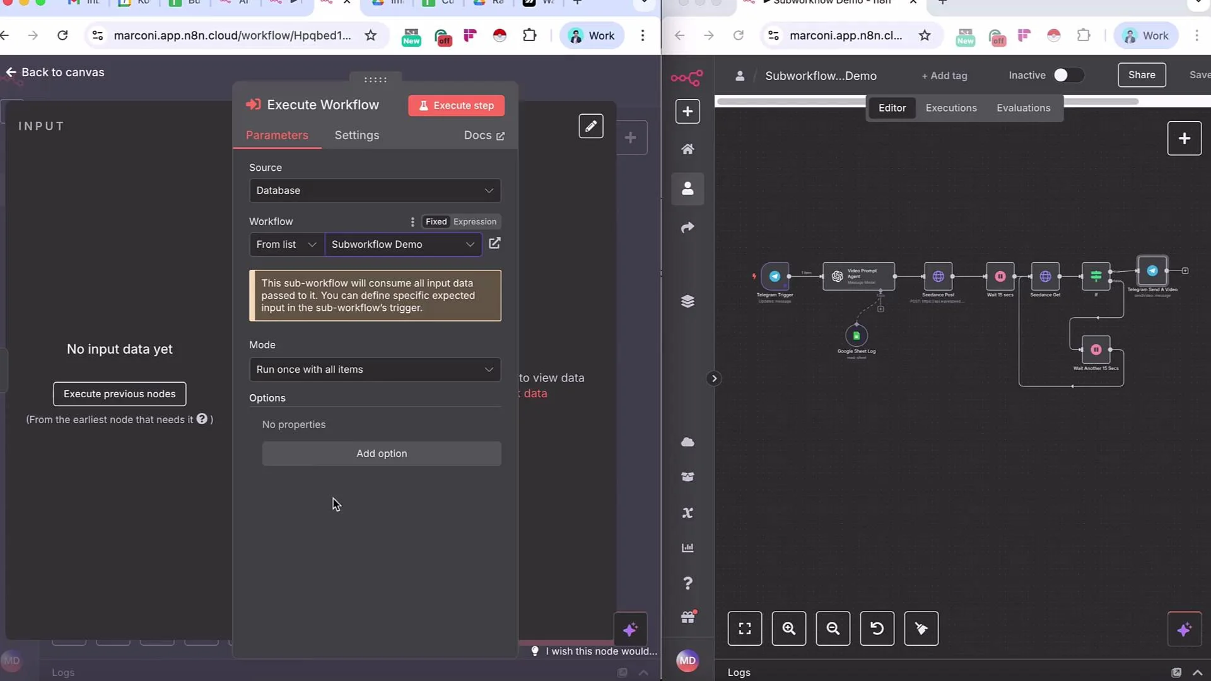Open the Executions tab
The image size is (1211, 681).
pos(951,108)
